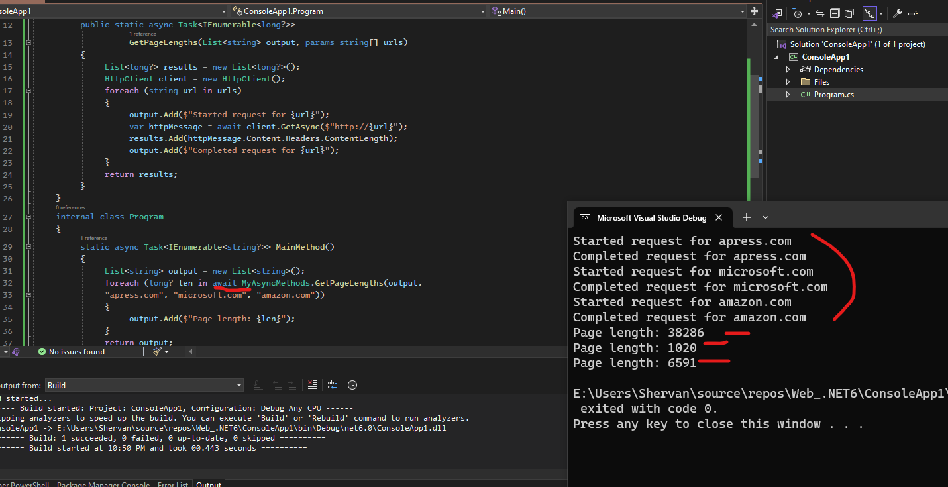
Task: Click 'Completed request for amazon.com' console line
Action: click(x=690, y=317)
